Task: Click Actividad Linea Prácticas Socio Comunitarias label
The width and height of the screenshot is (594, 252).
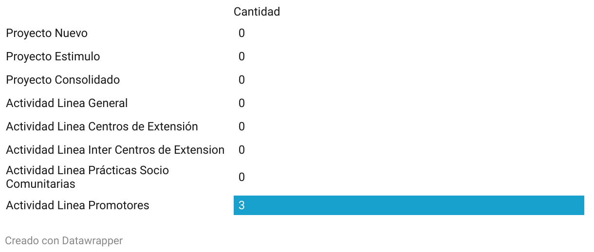Action: pyautogui.click(x=88, y=177)
